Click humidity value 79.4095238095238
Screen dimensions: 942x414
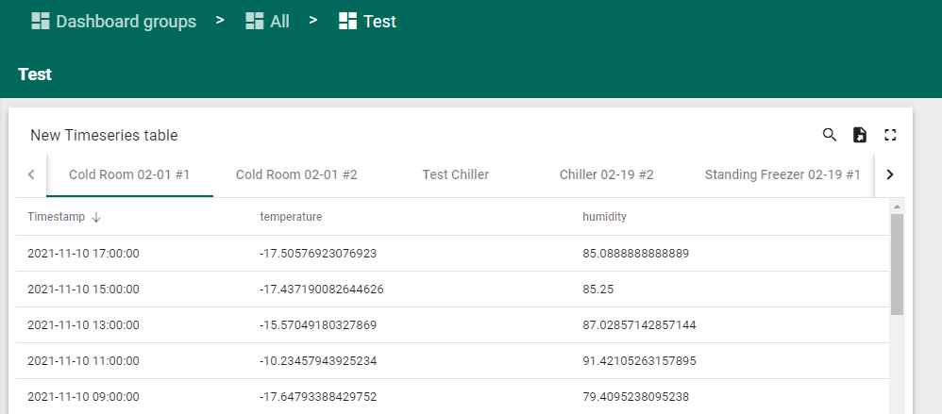click(x=635, y=397)
